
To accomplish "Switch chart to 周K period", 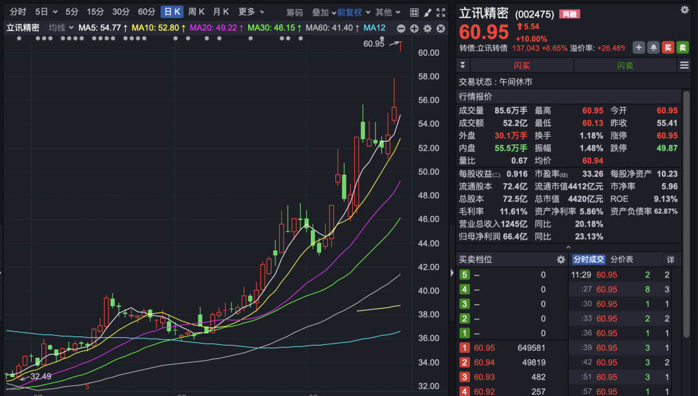I will (x=196, y=12).
